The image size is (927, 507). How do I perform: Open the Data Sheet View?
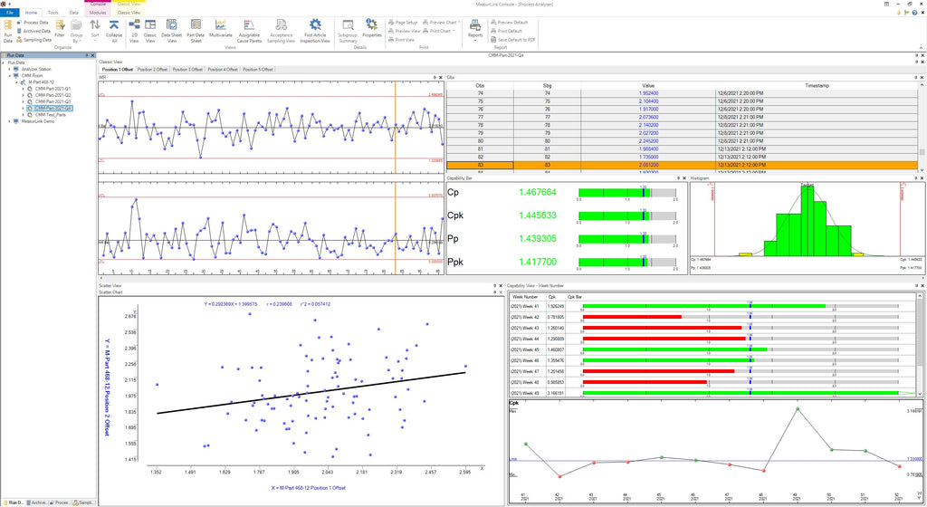pyautogui.click(x=171, y=29)
